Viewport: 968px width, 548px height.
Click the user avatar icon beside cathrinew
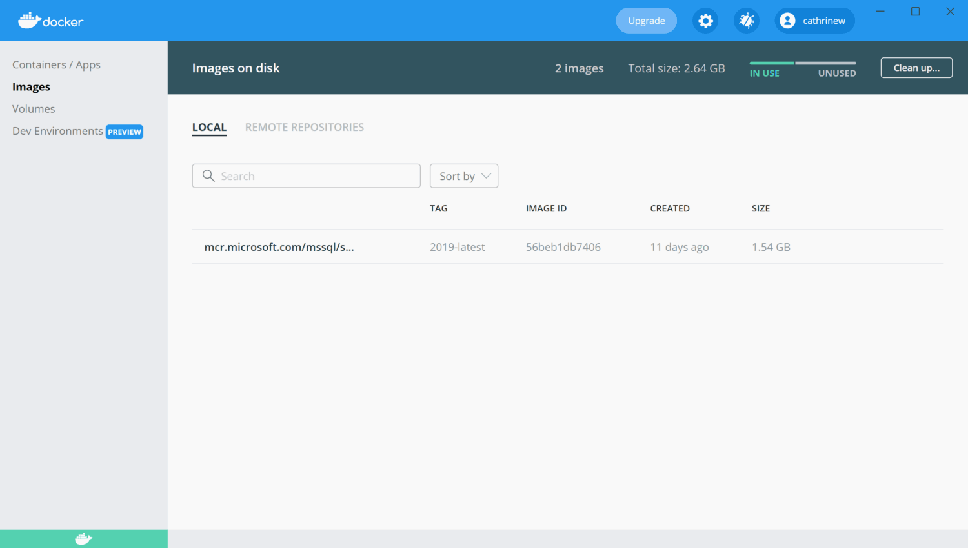click(787, 21)
